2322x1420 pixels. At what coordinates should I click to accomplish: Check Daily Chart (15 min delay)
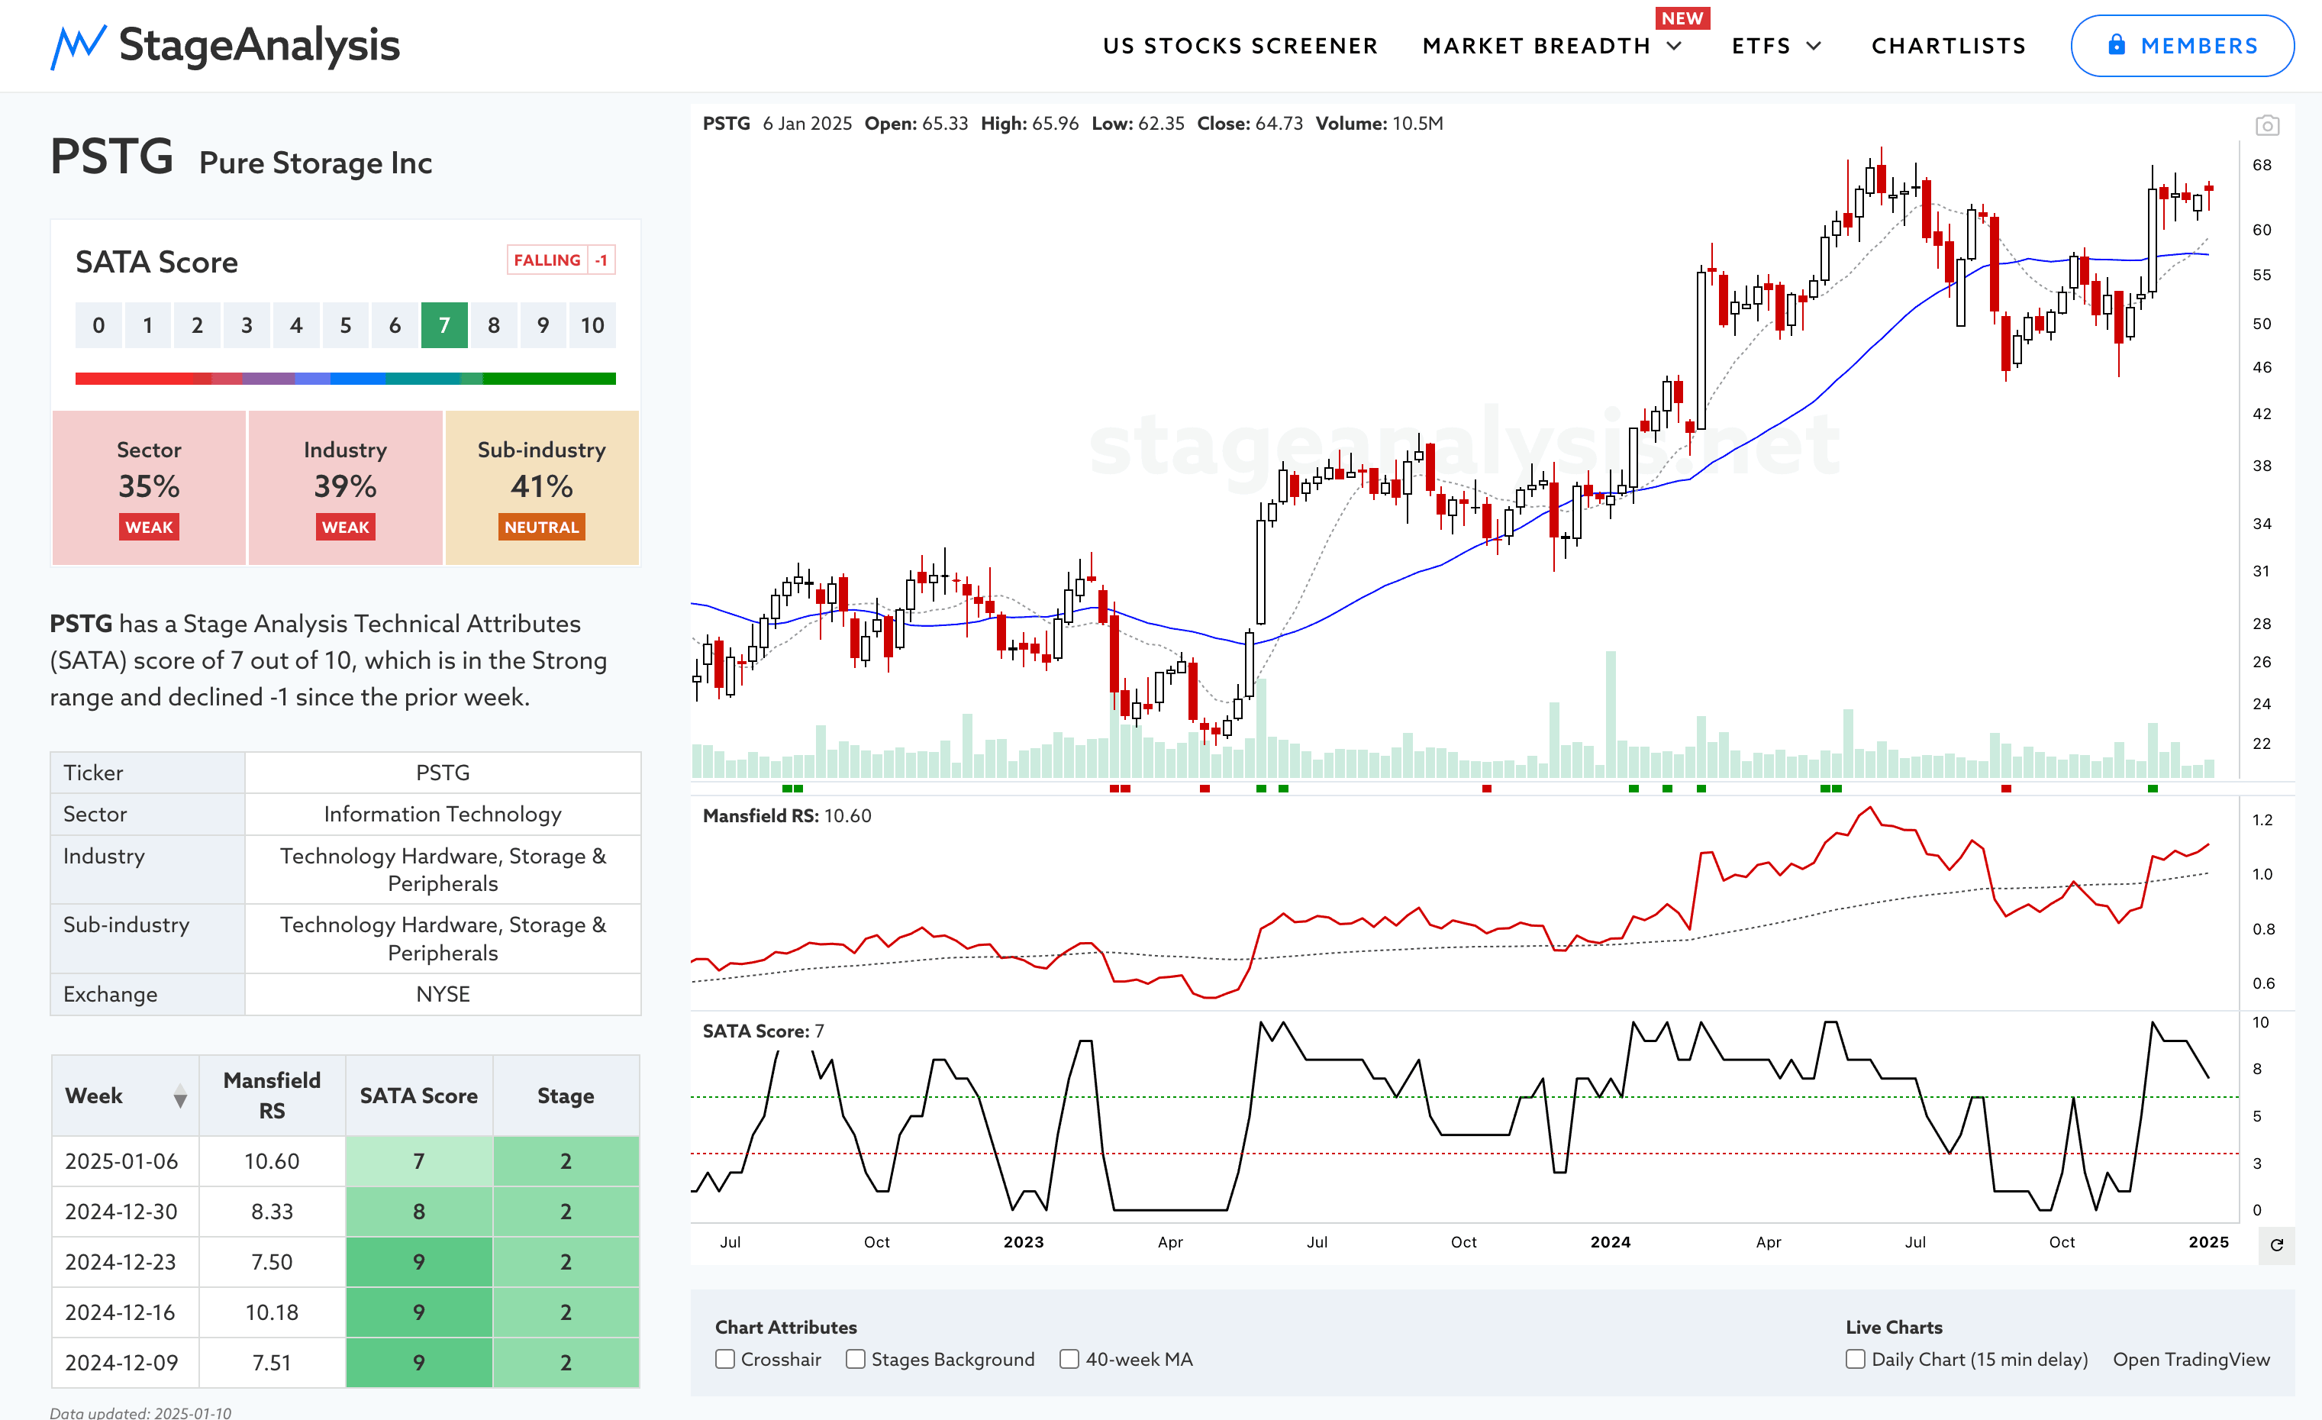pos(1855,1359)
